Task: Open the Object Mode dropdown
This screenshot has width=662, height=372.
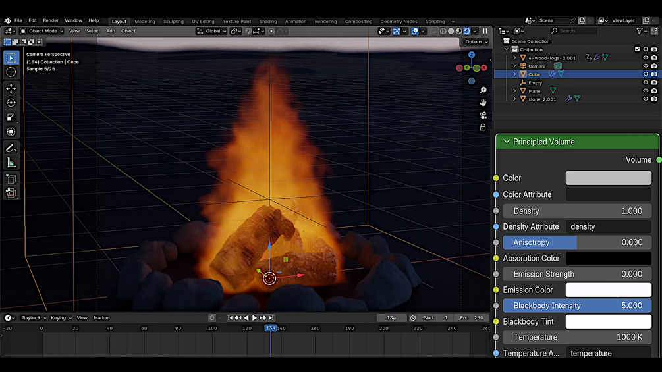Action: (42, 31)
